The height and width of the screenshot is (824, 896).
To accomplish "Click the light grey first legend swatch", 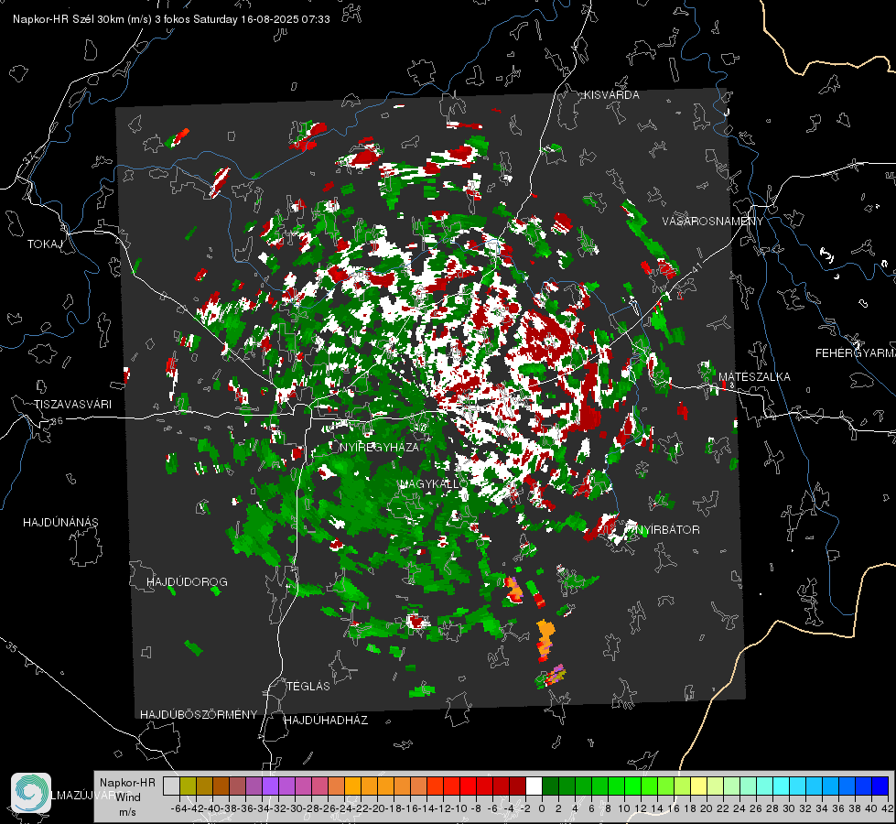I will coord(171,786).
